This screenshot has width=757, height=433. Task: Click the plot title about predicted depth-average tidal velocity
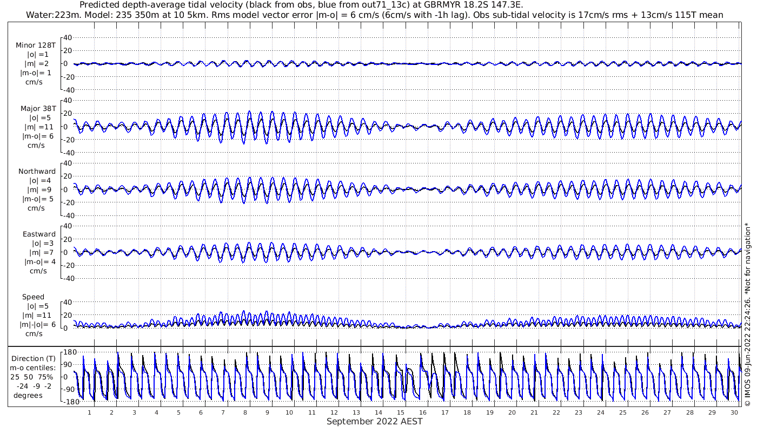tap(301, 5)
